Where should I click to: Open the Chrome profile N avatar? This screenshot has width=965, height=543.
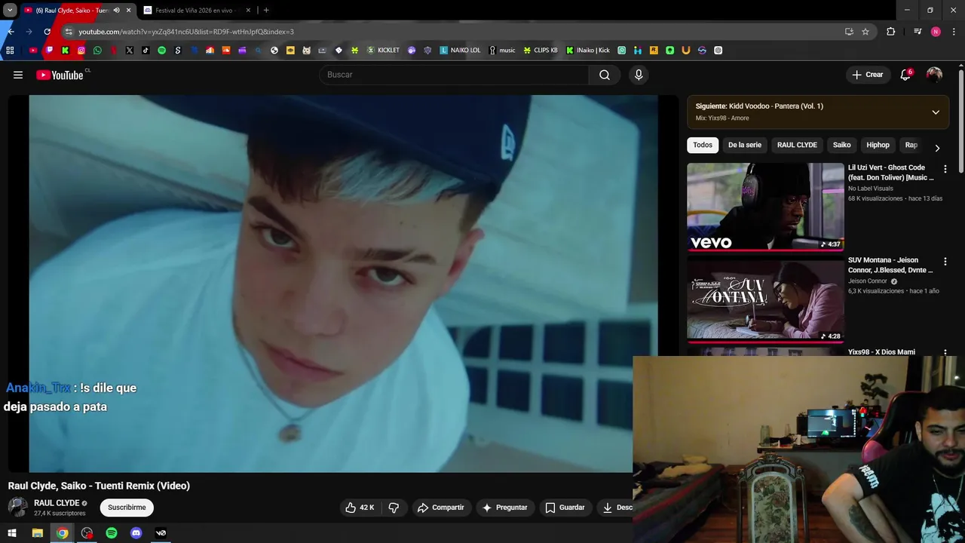coord(936,32)
